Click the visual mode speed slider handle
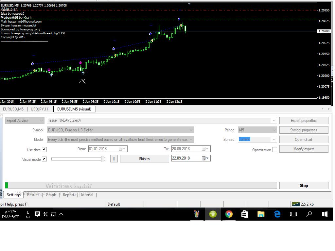The width and height of the screenshot is (335, 251). click(x=103, y=159)
